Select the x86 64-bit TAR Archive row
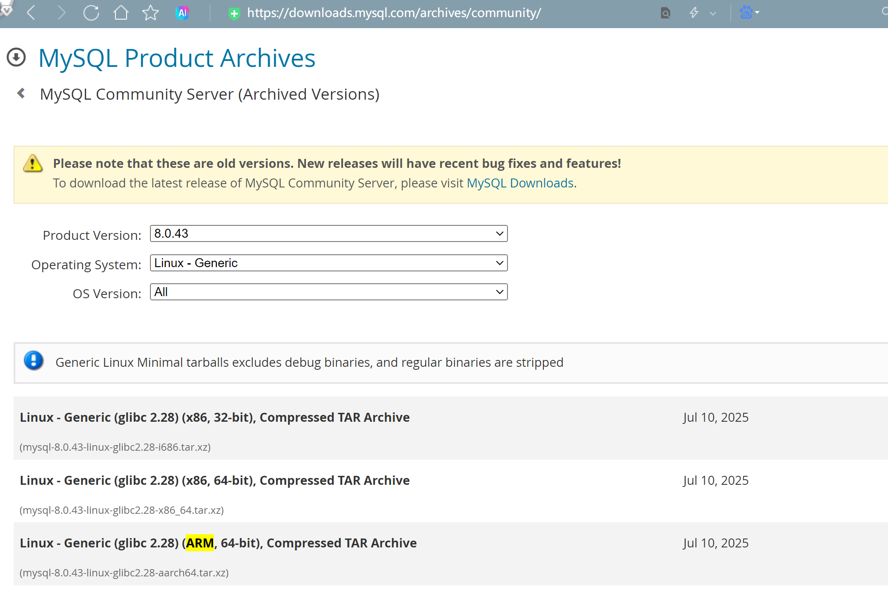 coord(215,481)
